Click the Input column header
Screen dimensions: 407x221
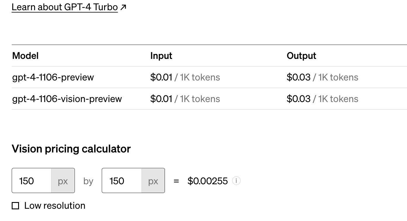click(161, 56)
